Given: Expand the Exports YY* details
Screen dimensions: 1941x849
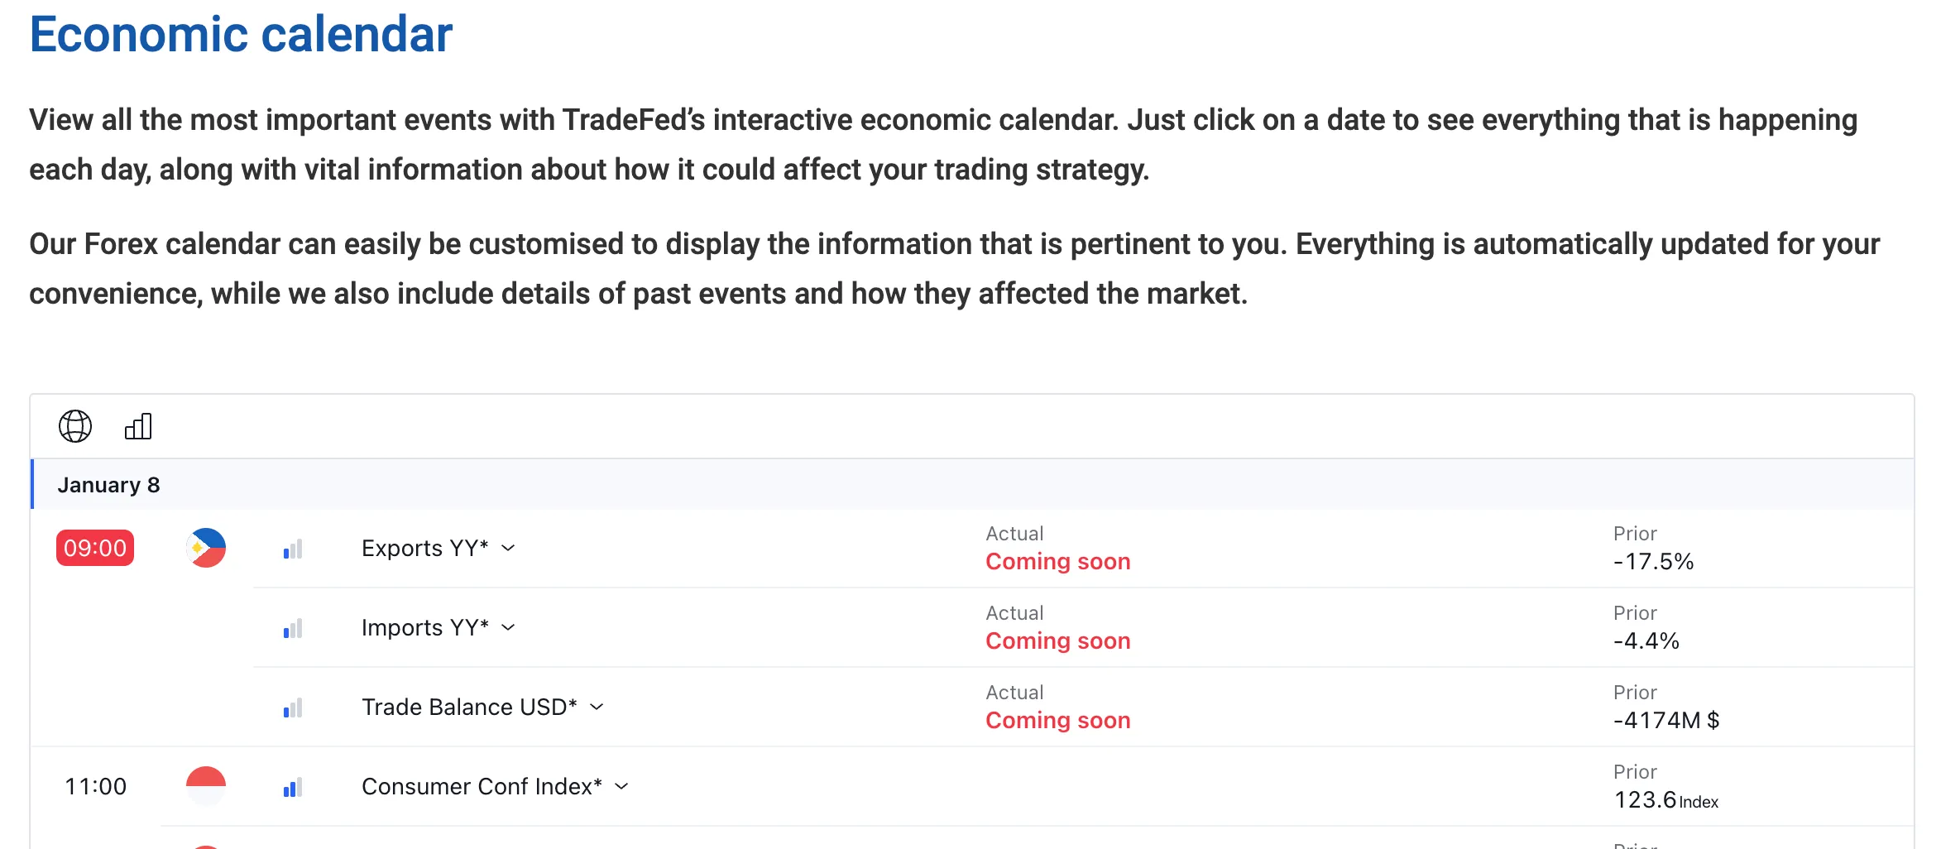Looking at the screenshot, I should coord(508,548).
